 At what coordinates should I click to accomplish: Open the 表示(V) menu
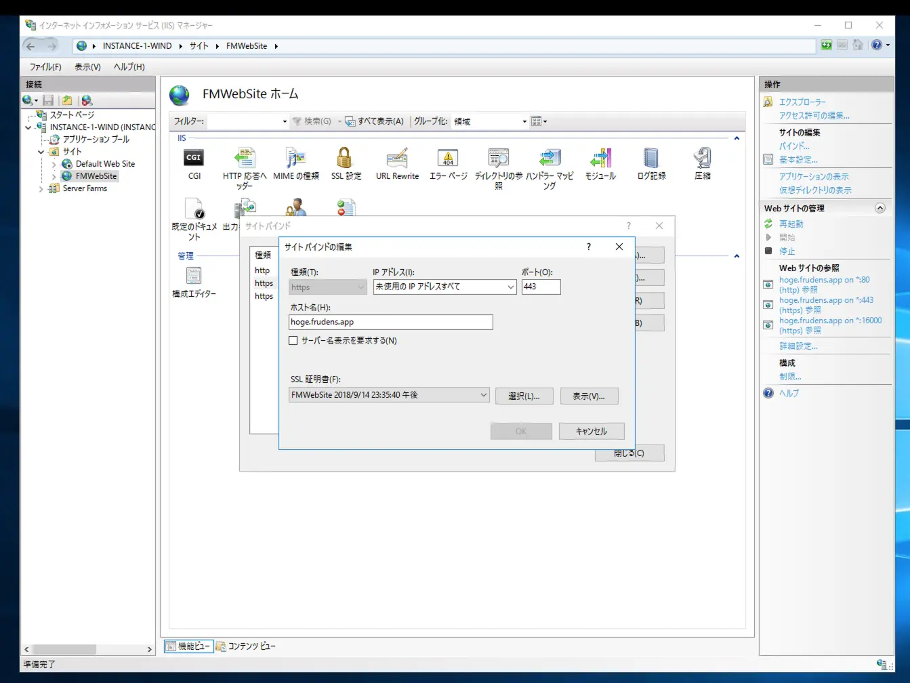pyautogui.click(x=87, y=66)
